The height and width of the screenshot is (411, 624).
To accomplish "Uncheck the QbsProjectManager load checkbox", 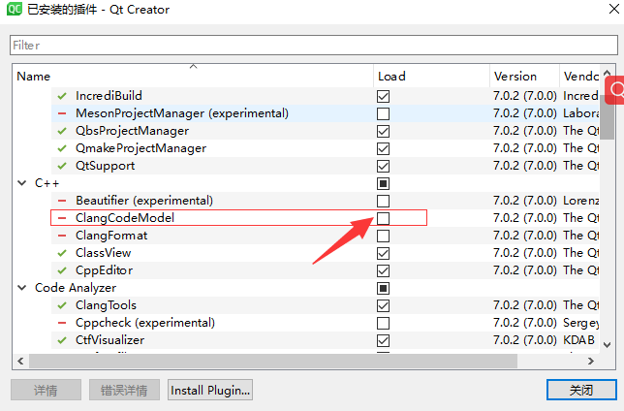I will coord(384,132).
